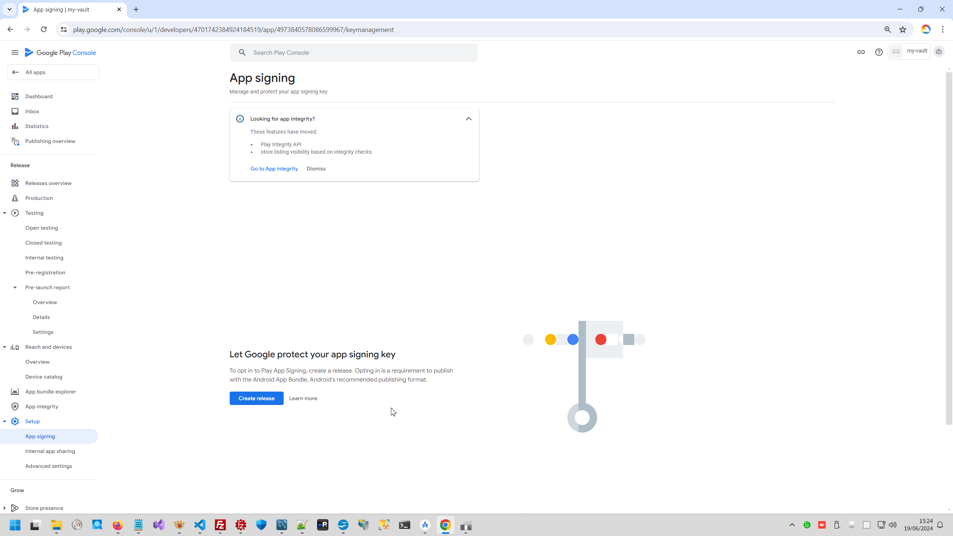953x536 pixels.
Task: Collapse the Looking for app integrity card
Action: click(468, 119)
